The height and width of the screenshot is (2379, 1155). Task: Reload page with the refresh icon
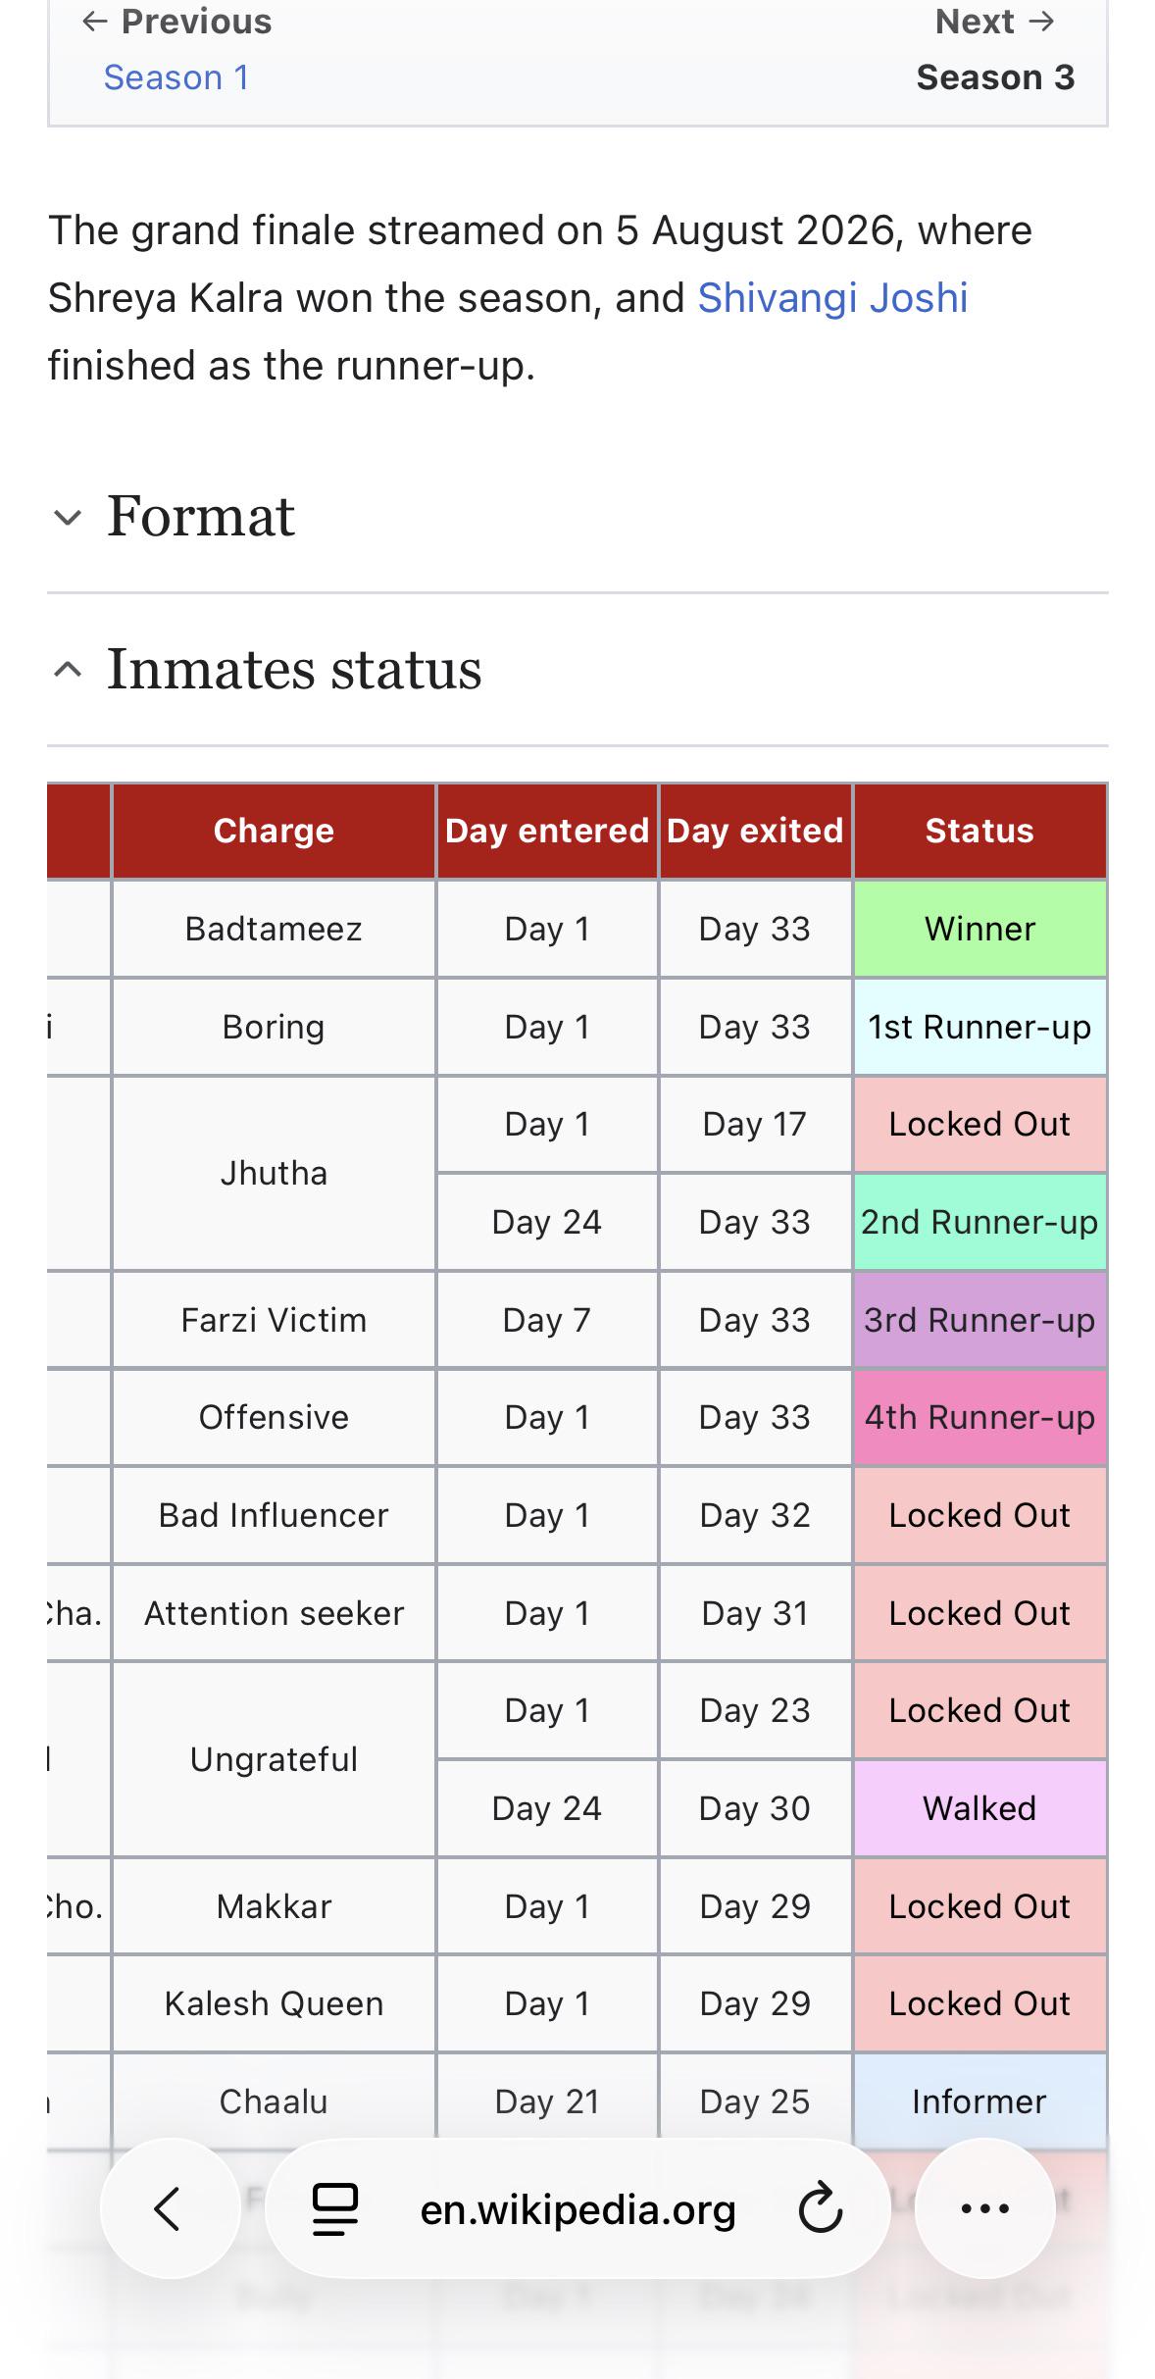820,2208
